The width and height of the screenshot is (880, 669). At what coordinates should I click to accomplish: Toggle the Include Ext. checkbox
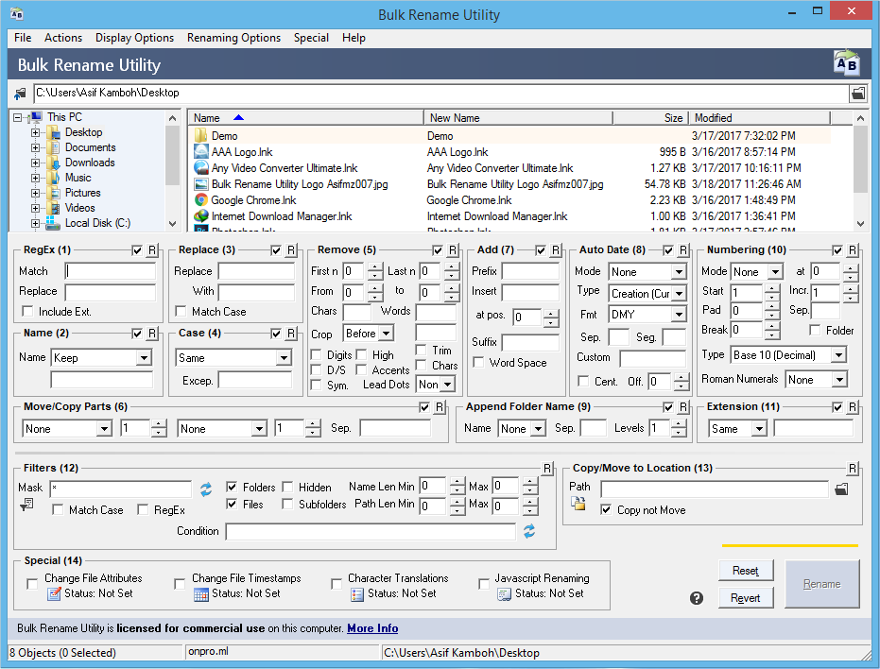click(x=26, y=311)
